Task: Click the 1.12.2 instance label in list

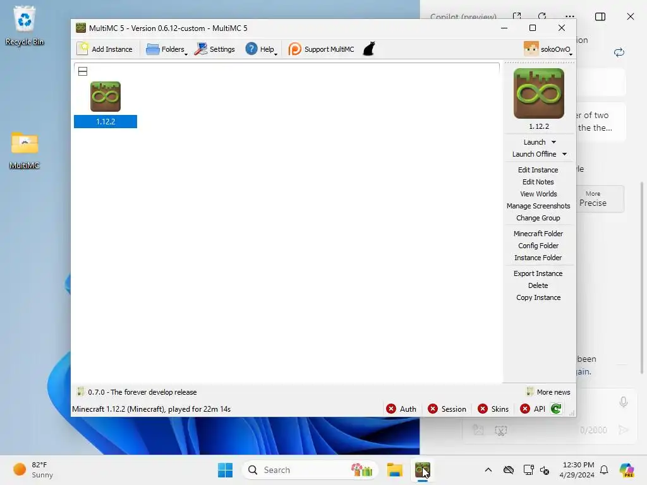Action: click(x=106, y=122)
